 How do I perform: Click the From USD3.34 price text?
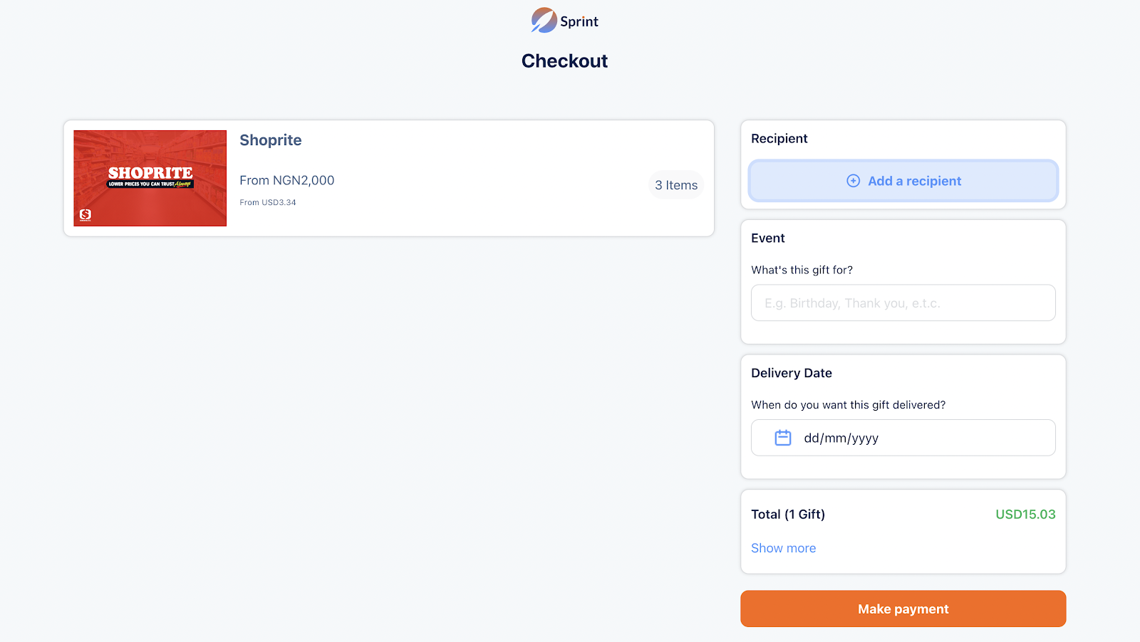(x=267, y=203)
